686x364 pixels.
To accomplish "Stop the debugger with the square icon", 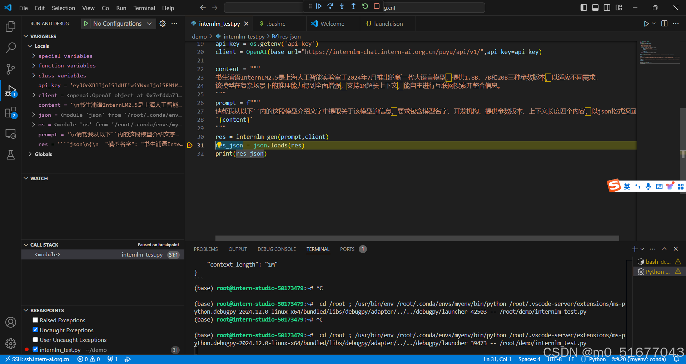I will [x=377, y=6].
